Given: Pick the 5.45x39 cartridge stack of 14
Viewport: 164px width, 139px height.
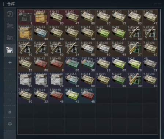Looking at the screenshot, I should [x=72, y=48].
